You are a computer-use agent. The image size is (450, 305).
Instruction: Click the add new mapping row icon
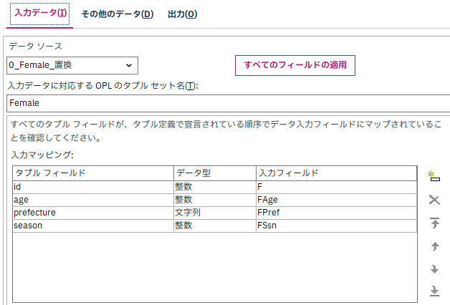[x=434, y=176]
